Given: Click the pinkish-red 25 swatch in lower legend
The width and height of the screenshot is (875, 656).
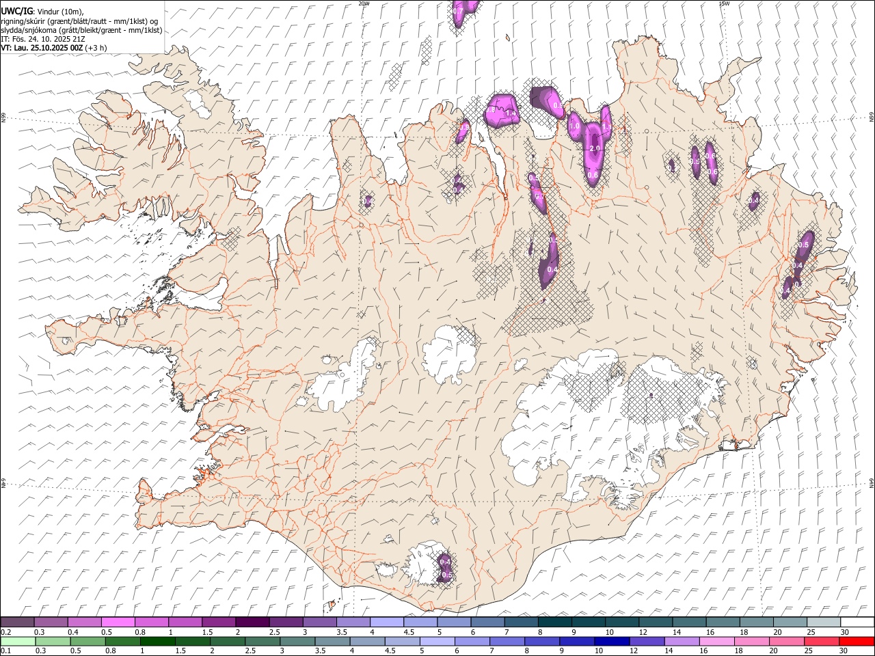Looking at the screenshot, I should point(822,641).
